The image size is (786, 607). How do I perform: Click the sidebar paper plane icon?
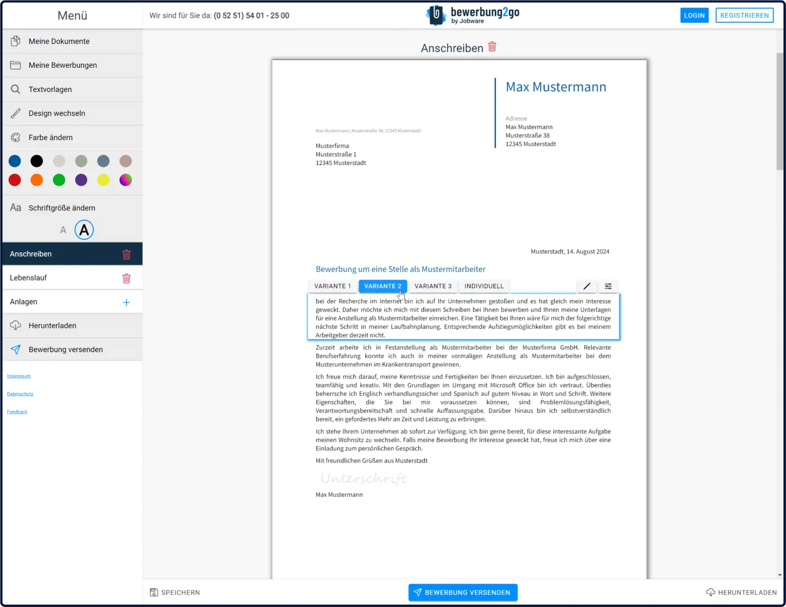[16, 349]
